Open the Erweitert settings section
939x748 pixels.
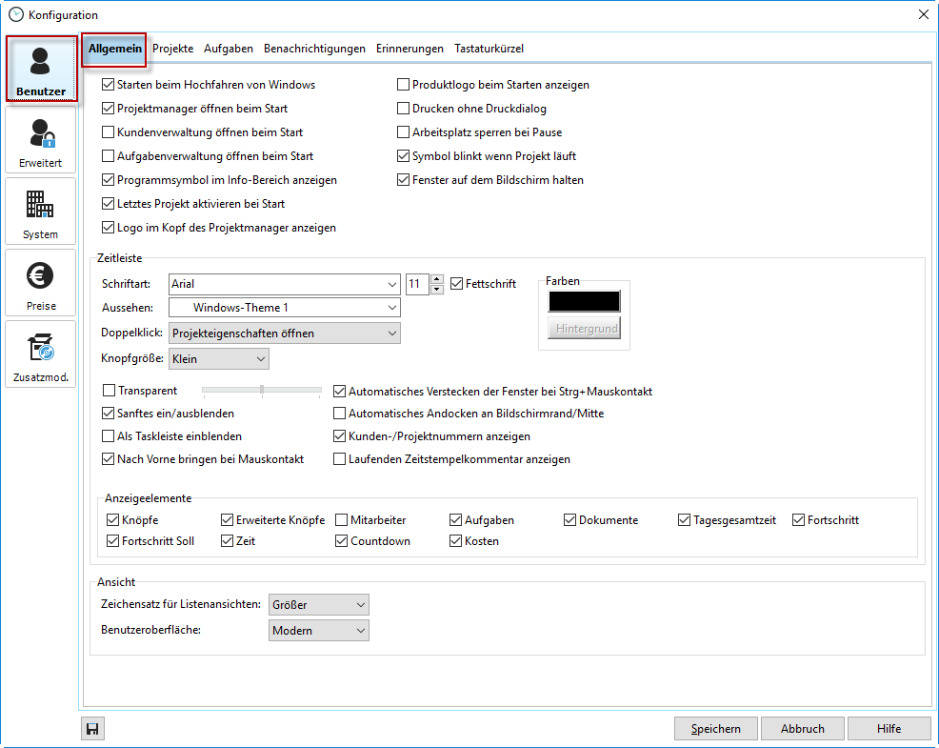40,140
